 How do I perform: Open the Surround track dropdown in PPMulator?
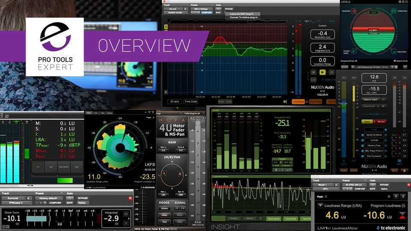(14, 198)
